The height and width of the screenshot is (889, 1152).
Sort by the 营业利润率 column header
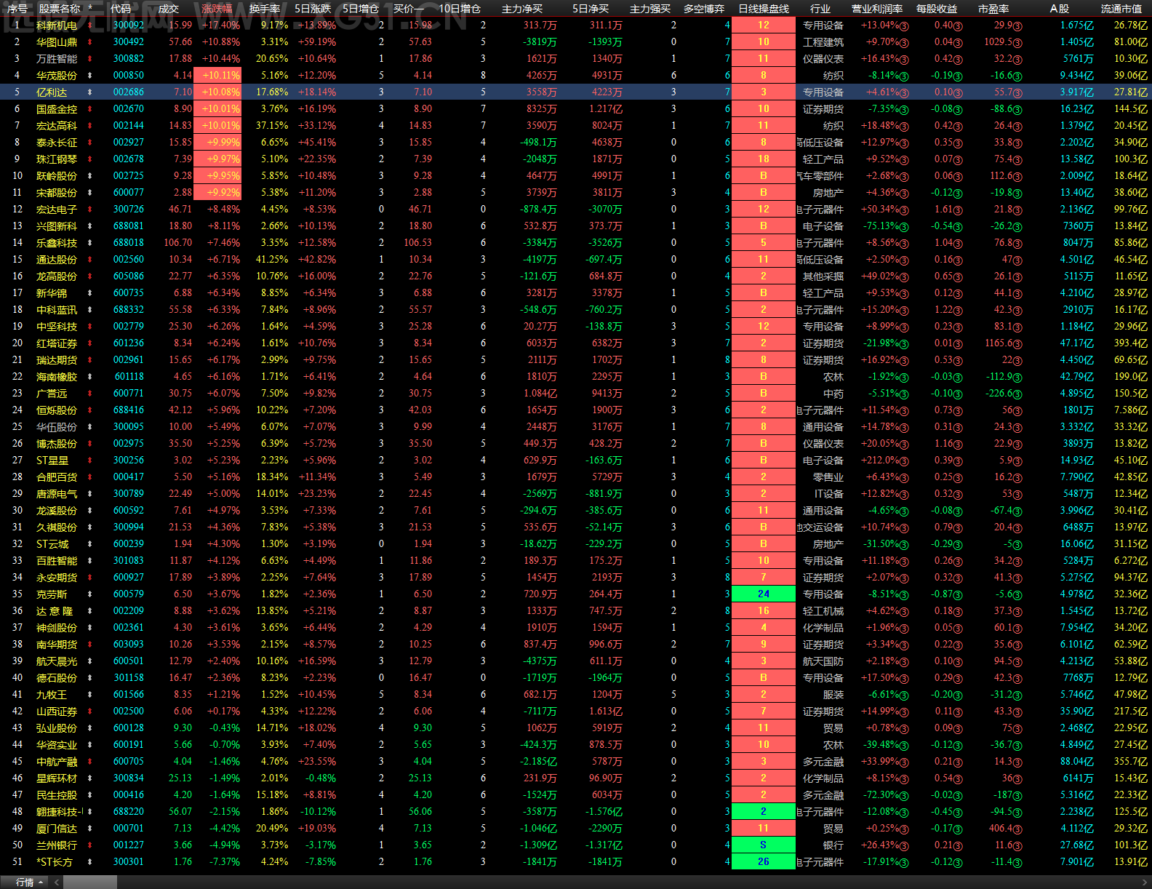pos(877,9)
